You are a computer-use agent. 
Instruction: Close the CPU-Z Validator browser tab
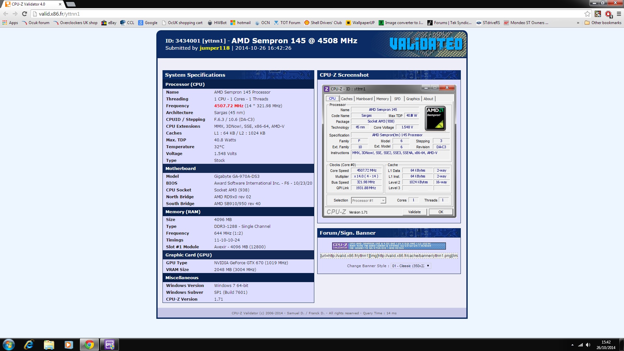click(x=60, y=4)
